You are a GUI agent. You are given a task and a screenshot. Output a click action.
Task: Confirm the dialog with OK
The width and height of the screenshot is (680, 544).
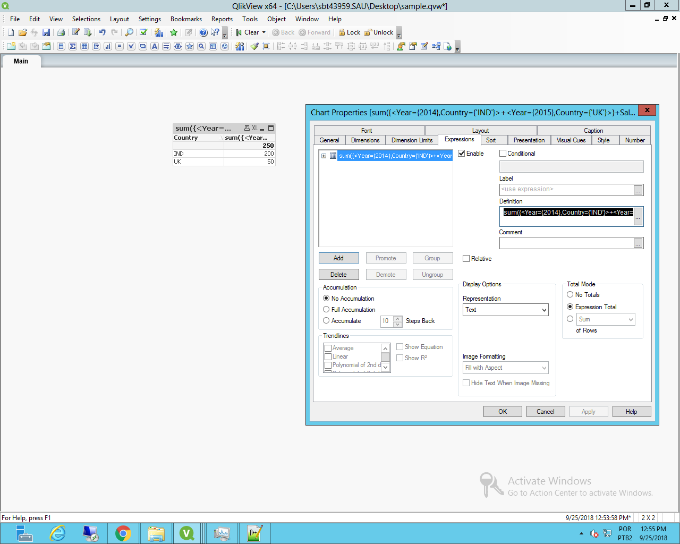(x=503, y=412)
